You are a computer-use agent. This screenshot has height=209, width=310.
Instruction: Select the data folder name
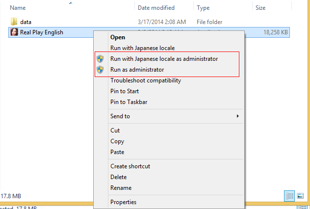point(26,22)
